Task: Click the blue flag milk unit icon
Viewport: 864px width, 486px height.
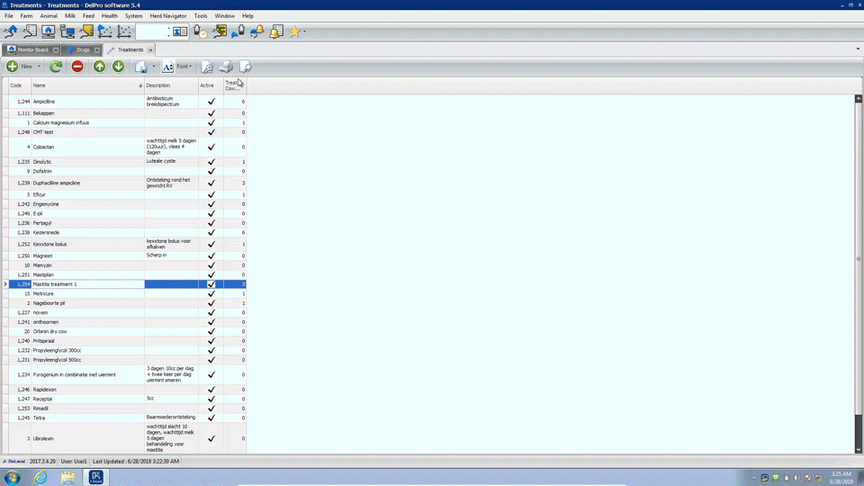Action: [238, 31]
